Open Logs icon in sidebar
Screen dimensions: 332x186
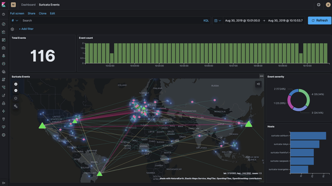(x=4, y=79)
